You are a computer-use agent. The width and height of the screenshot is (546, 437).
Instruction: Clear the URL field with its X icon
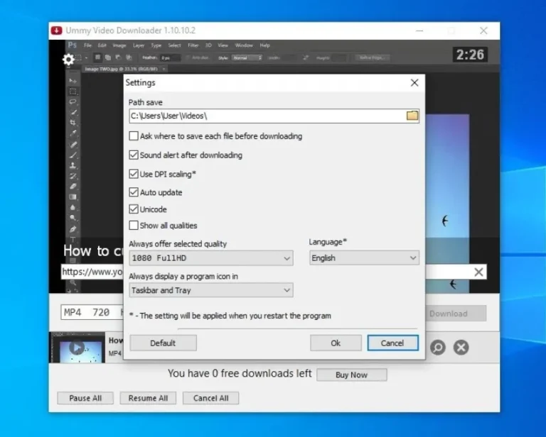coord(478,272)
